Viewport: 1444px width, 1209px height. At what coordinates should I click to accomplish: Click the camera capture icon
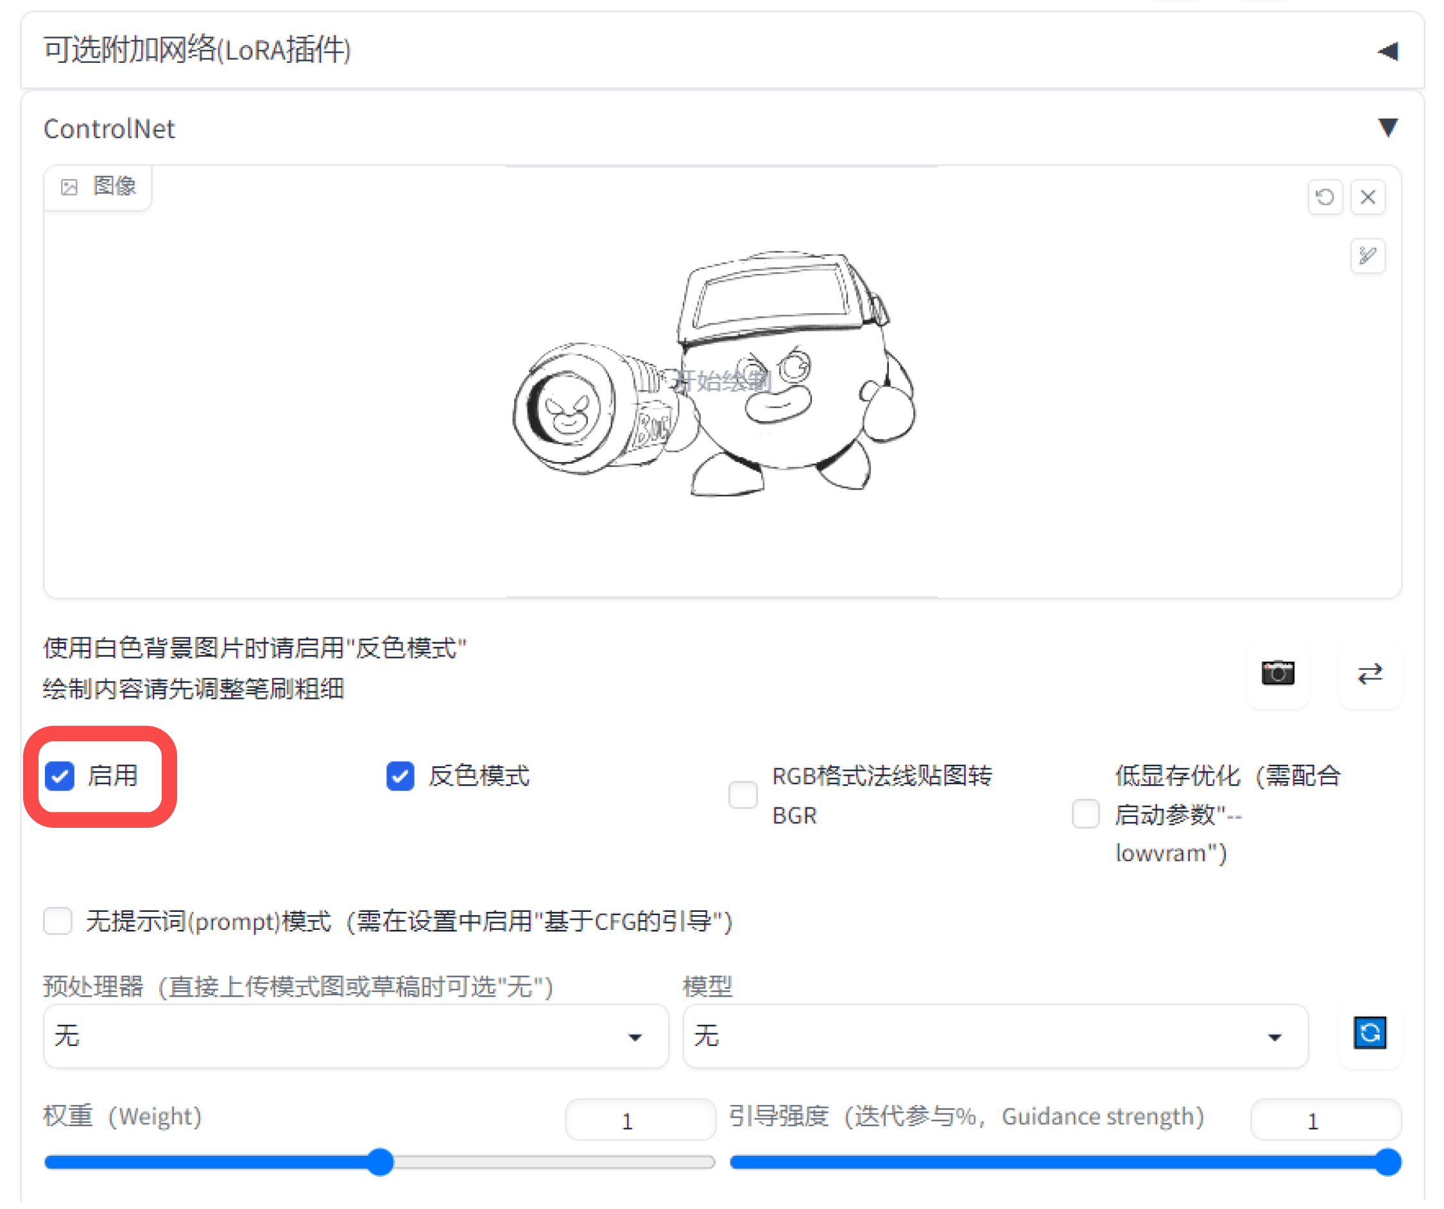coord(1278,673)
